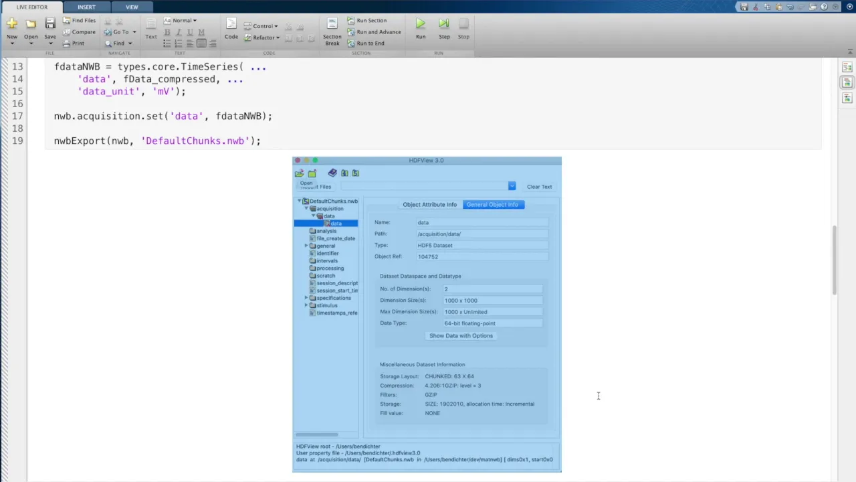
Task: Align text right
Action: [x=213, y=44]
